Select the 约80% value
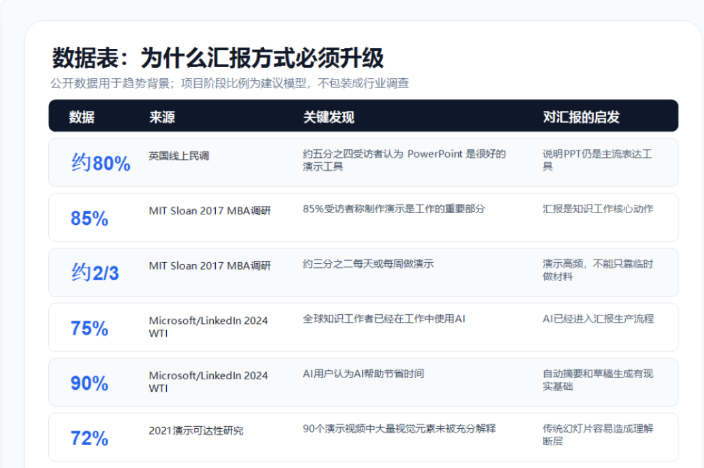704x468 pixels. [101, 162]
